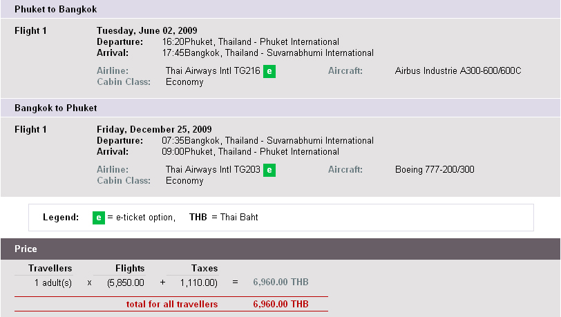The width and height of the screenshot is (561, 317).
Task: Click the red total 6,960.00 THB amount
Action: [281, 304]
